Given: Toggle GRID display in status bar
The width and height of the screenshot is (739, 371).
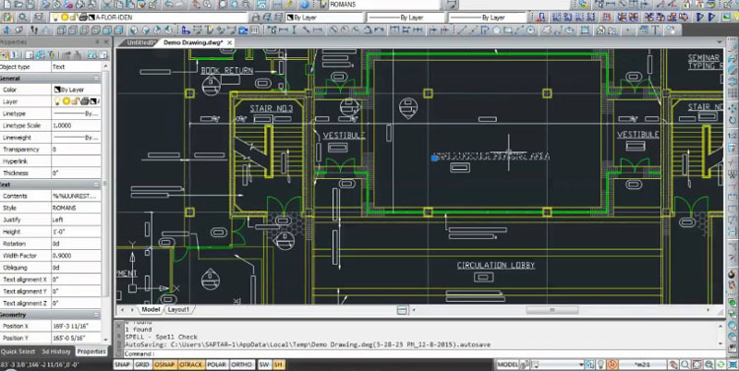Looking at the screenshot, I should [x=142, y=364].
